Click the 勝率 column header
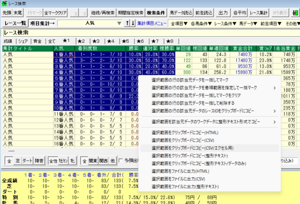Screen dimensions: 300x204 point(134,49)
